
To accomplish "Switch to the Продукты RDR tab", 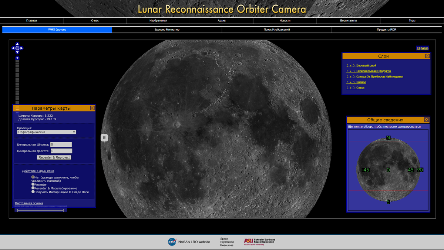I will click(387, 30).
